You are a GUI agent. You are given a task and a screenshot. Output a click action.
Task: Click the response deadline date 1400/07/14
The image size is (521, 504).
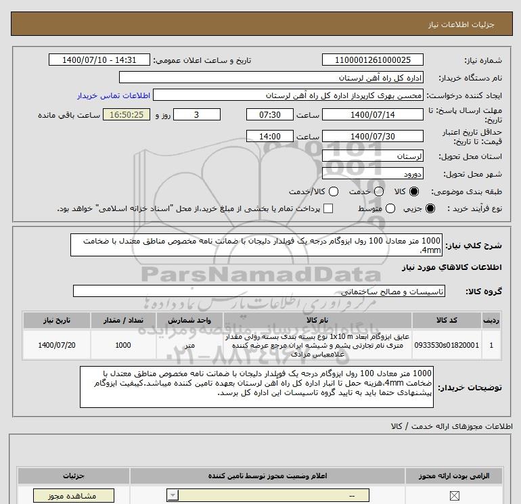point(372,114)
